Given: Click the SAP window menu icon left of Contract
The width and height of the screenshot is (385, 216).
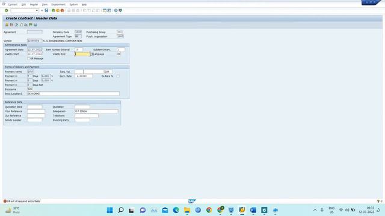Looking at the screenshot, I should pos(4,4).
